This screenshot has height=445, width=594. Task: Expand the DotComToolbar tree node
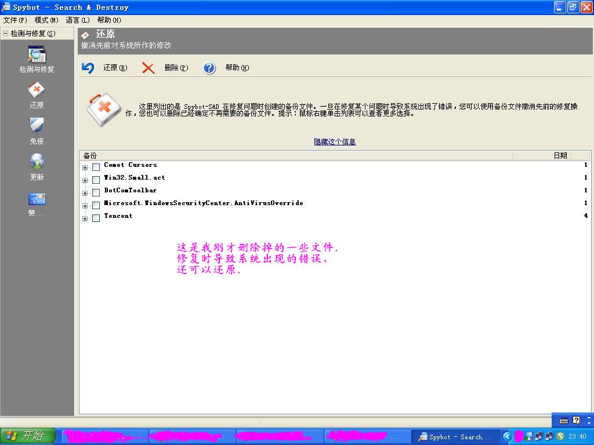pyautogui.click(x=85, y=193)
